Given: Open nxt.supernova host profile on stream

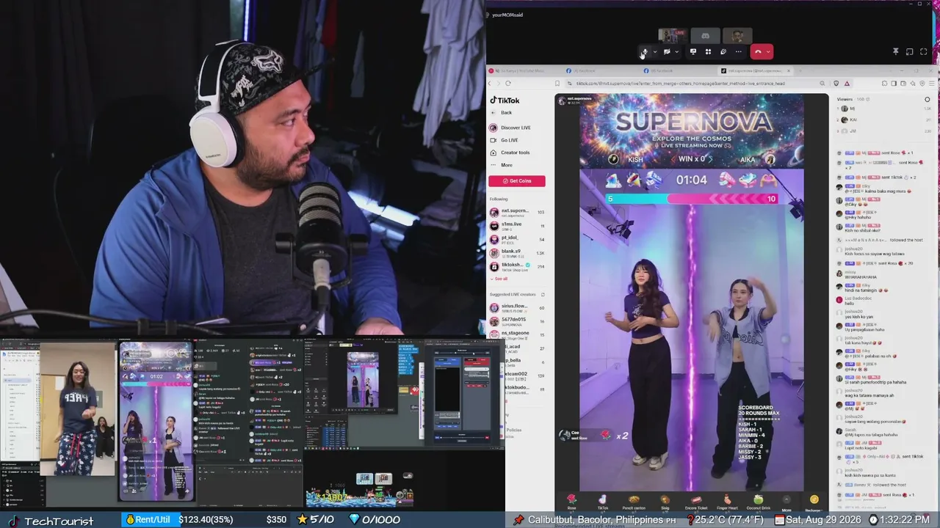Looking at the screenshot, I should pos(575,99).
